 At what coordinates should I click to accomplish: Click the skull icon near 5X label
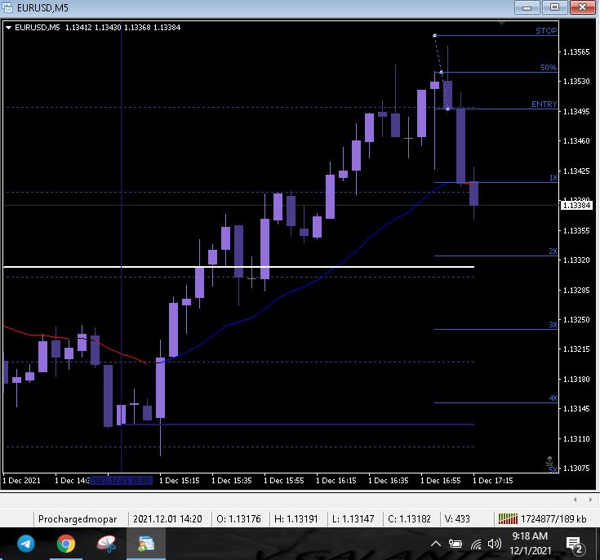pyautogui.click(x=549, y=461)
